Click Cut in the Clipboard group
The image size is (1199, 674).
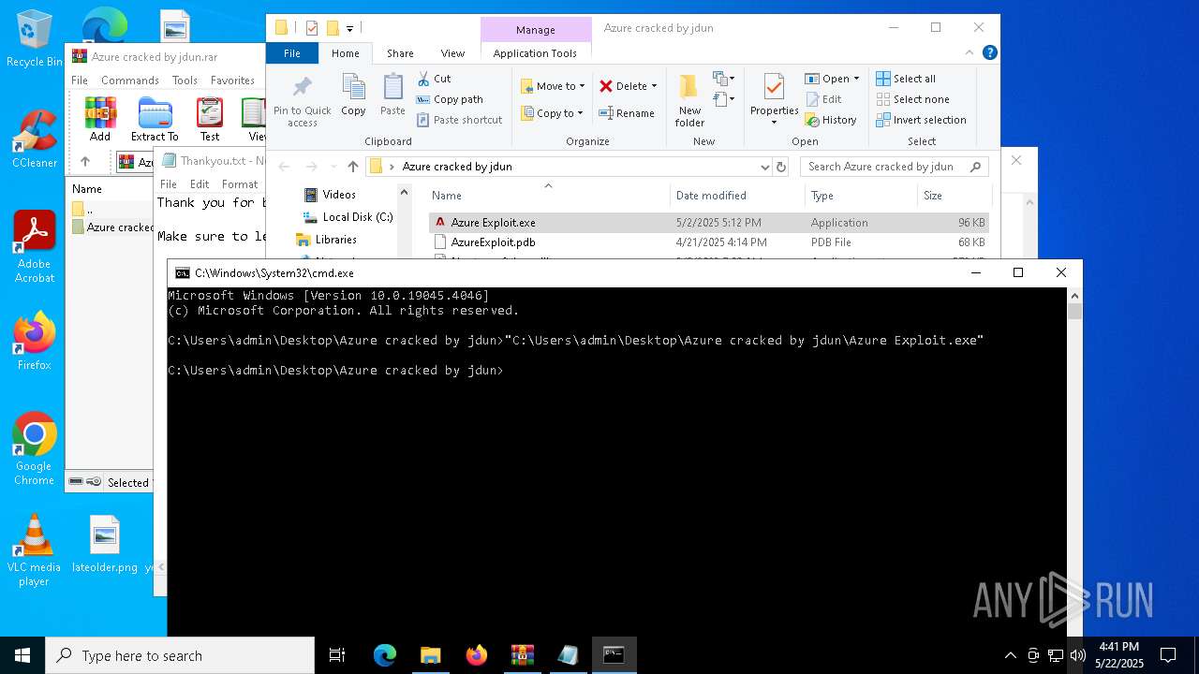click(x=434, y=79)
